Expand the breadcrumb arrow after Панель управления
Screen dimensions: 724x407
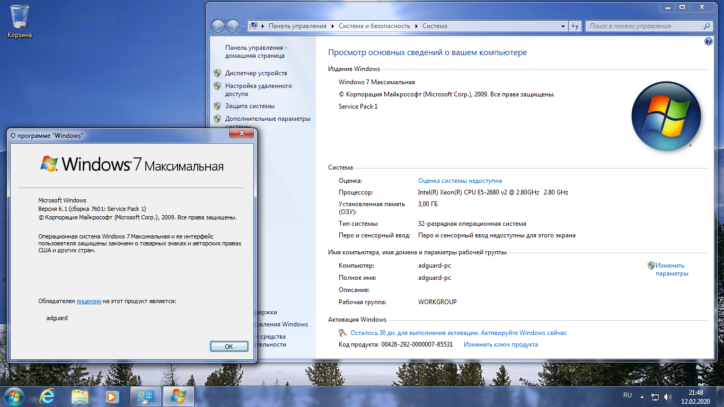(x=332, y=26)
